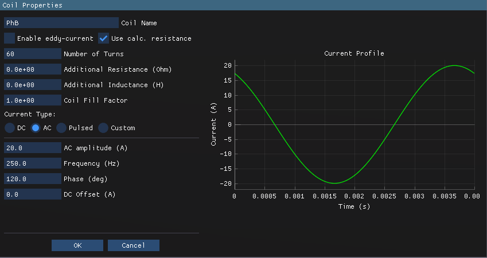Click the Current Profile plot title

coord(354,53)
